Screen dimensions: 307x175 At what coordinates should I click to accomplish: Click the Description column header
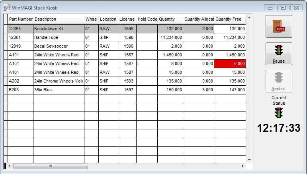click(59, 19)
